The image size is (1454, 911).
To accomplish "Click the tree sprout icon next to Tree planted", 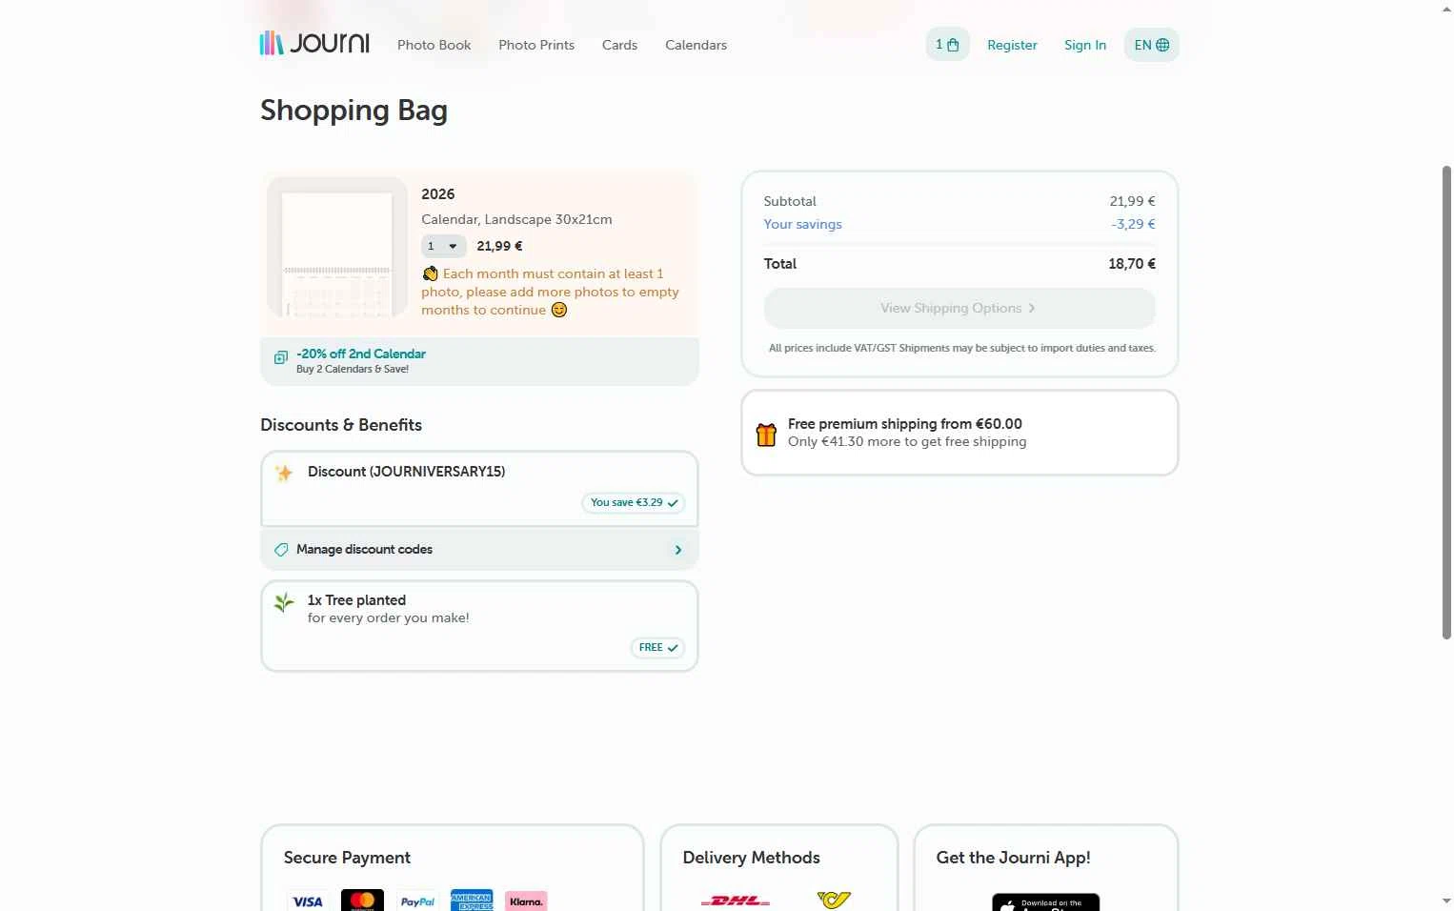I will [284, 602].
